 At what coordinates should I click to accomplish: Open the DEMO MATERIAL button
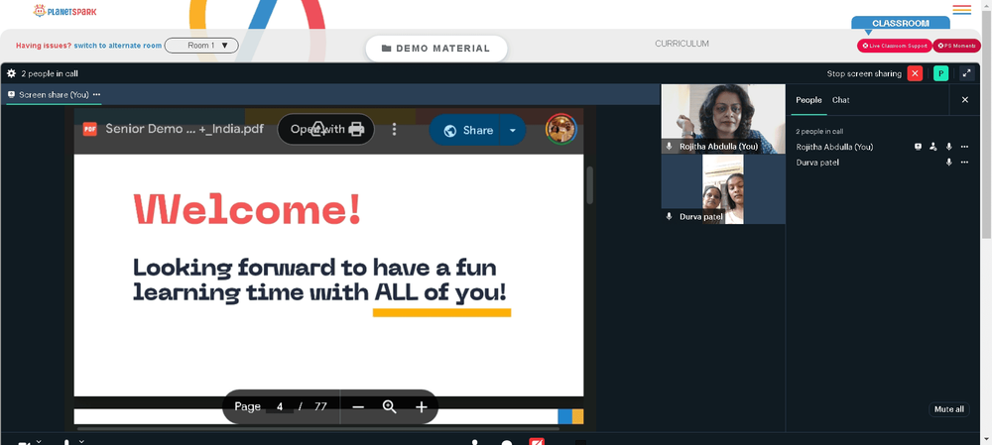436,49
